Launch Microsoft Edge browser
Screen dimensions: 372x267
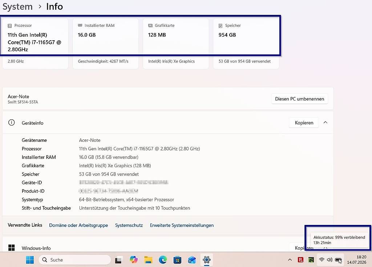click(163, 260)
